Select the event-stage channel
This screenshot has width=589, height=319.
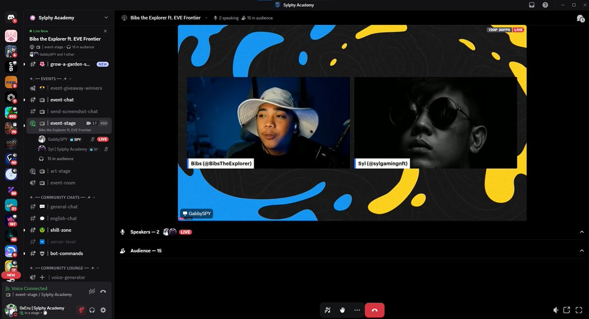click(x=69, y=125)
